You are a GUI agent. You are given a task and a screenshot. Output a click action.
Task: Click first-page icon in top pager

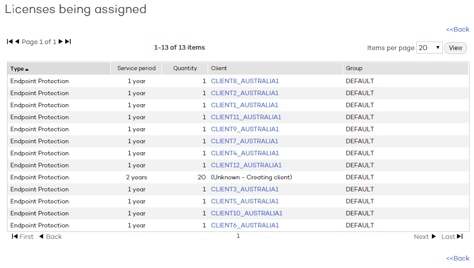pyautogui.click(x=10, y=42)
